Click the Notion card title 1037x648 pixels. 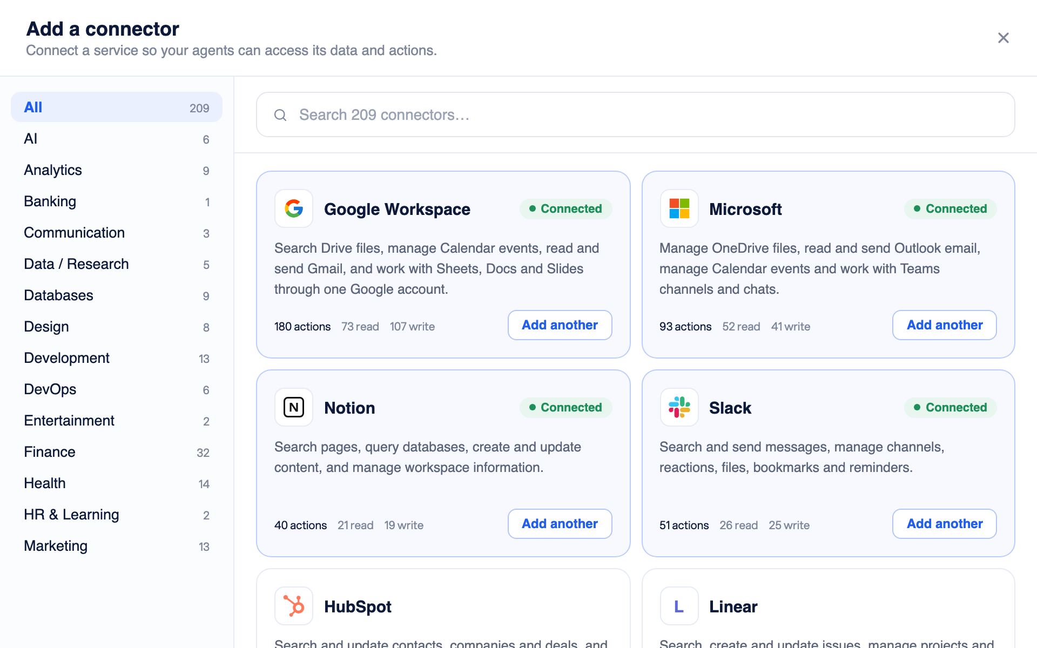click(349, 408)
